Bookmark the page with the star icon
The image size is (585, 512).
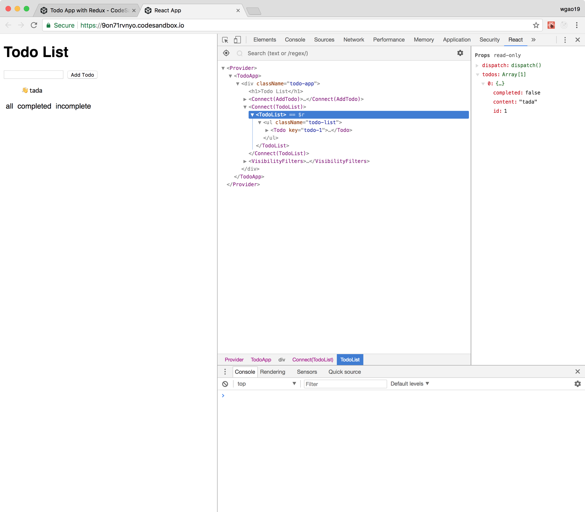pos(536,25)
